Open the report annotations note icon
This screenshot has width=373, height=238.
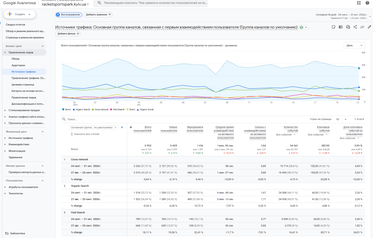(334, 27)
